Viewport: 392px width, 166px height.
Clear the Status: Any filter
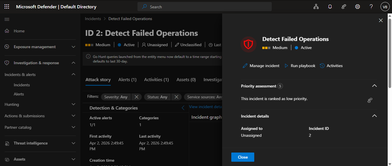[176, 97]
